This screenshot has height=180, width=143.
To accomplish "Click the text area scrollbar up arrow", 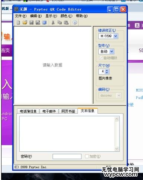I will [117, 119].
